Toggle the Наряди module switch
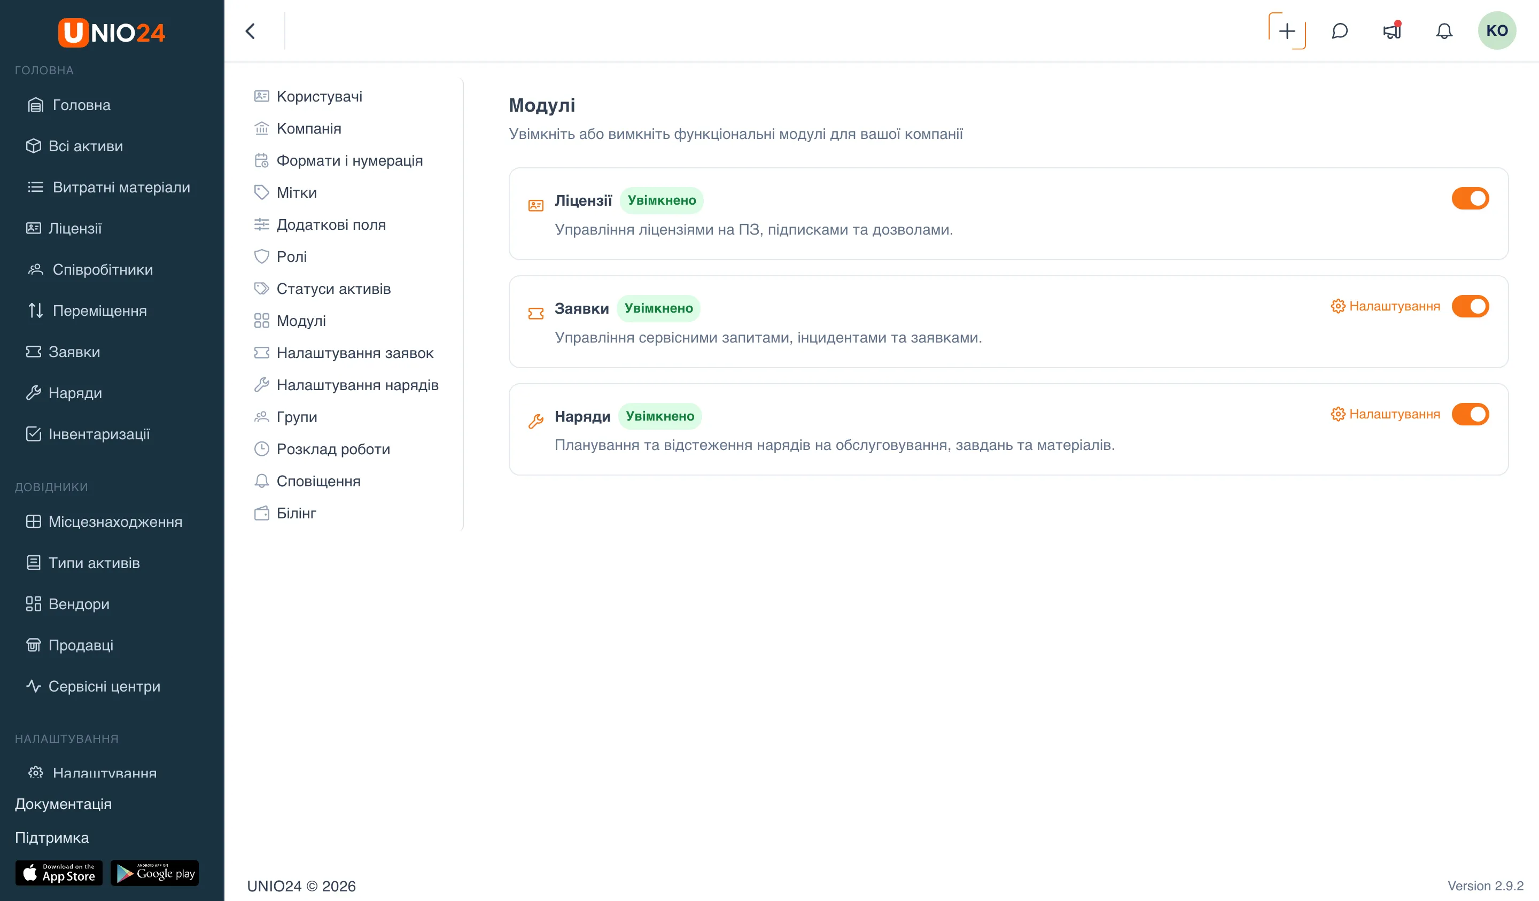This screenshot has width=1539, height=901. (1471, 414)
